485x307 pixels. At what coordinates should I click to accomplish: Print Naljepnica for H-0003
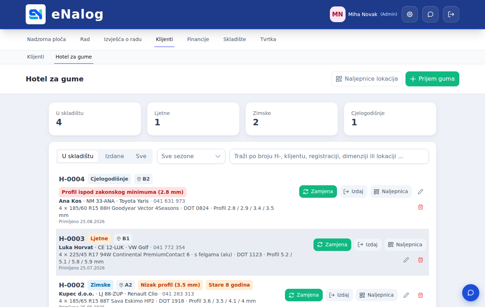(405, 245)
